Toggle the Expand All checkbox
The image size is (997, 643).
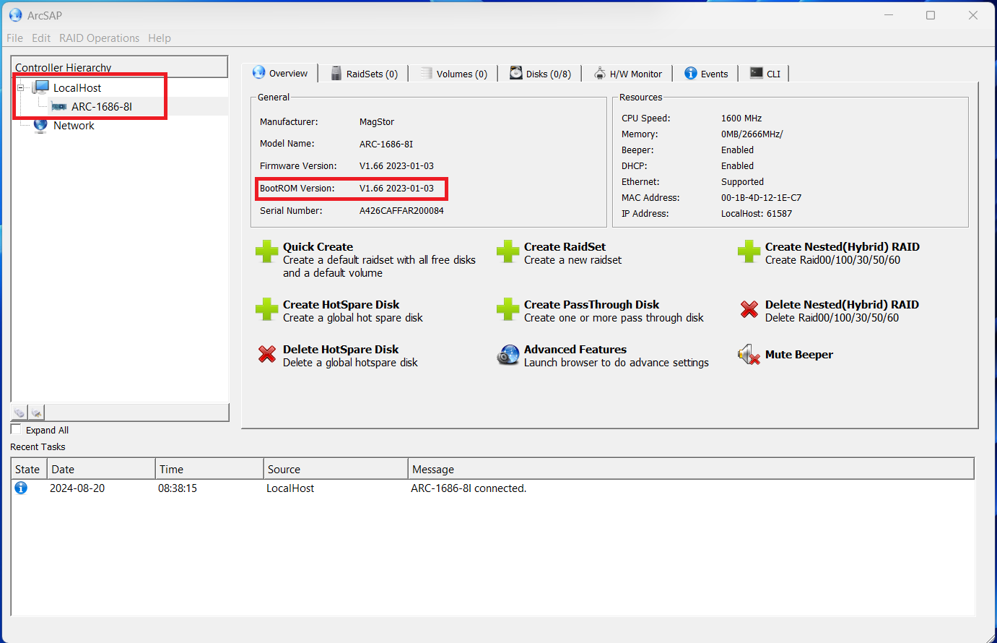pos(16,429)
